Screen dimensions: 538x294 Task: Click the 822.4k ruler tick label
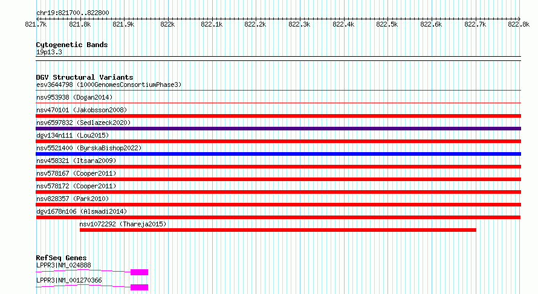click(343, 24)
